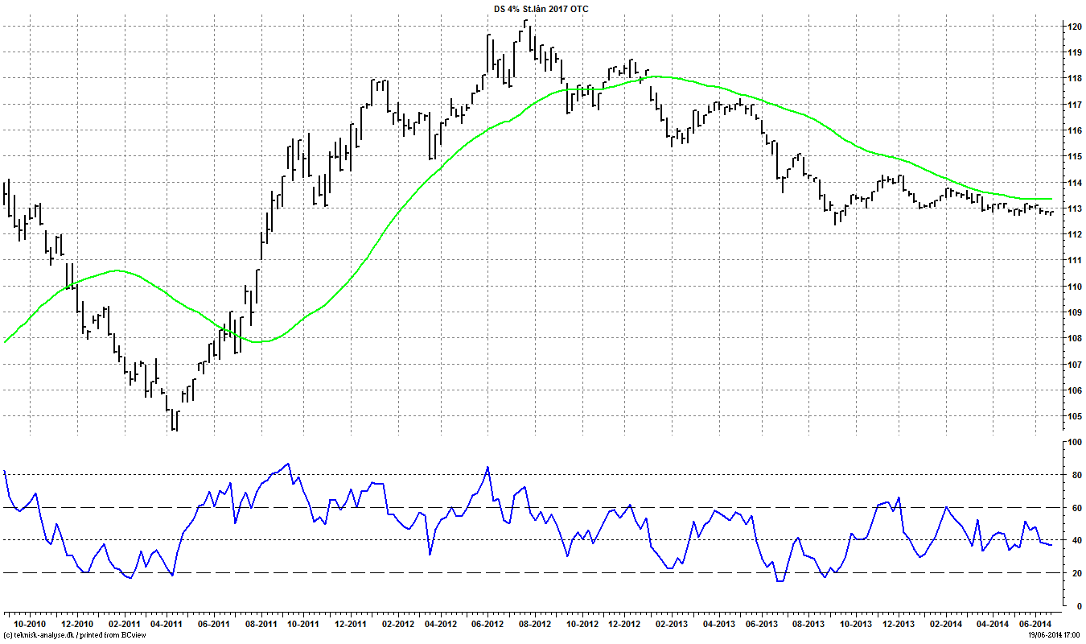Click date label 08-2013
Image resolution: width=1086 pixels, height=644 pixels.
click(809, 623)
